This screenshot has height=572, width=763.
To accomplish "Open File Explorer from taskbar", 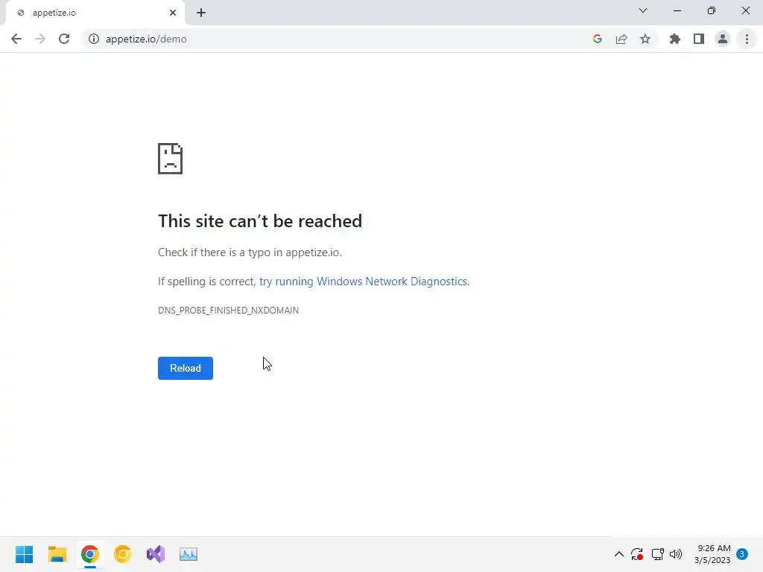I will tap(57, 554).
